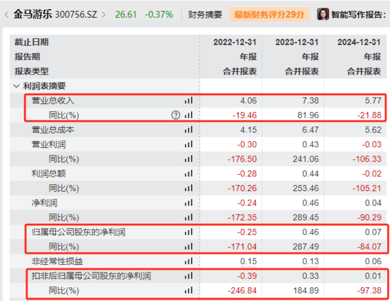Open chart icon for 营业利润 row
Image resolution: width=390 pixels, height=301 pixels.
(189, 144)
